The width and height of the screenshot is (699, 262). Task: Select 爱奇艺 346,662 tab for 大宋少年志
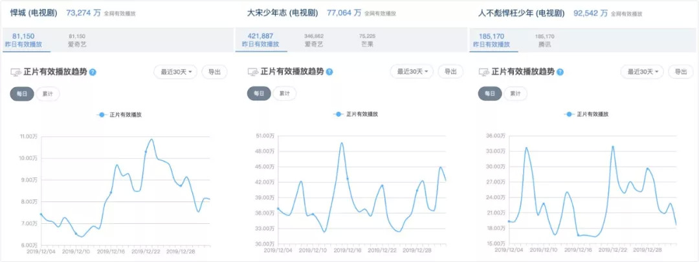coord(314,40)
